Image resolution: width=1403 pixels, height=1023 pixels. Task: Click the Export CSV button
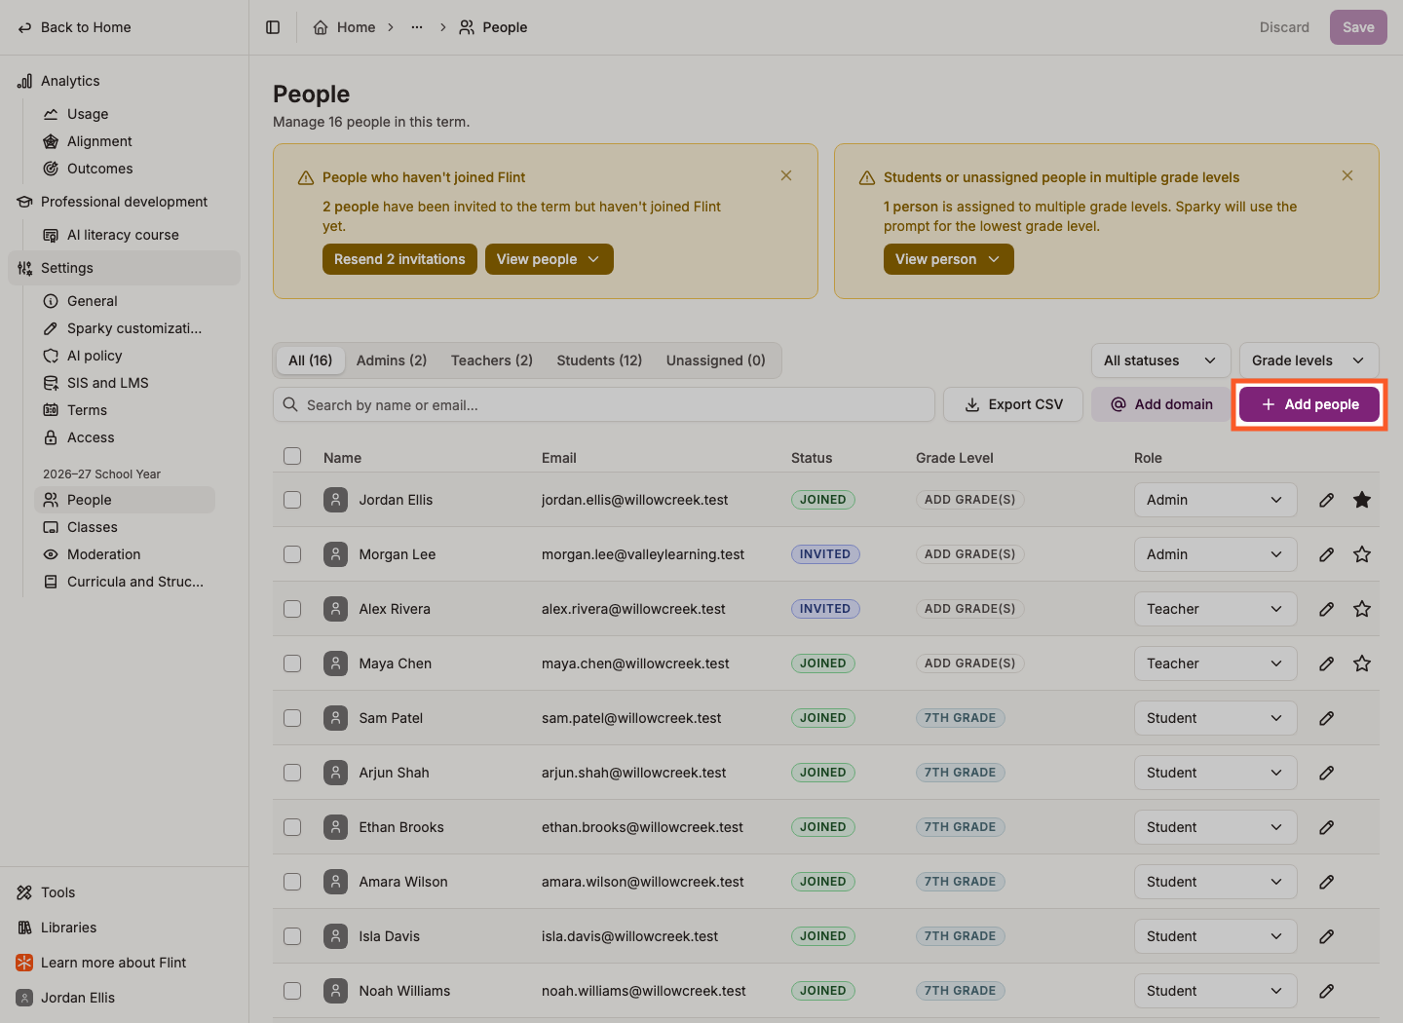click(x=1013, y=404)
